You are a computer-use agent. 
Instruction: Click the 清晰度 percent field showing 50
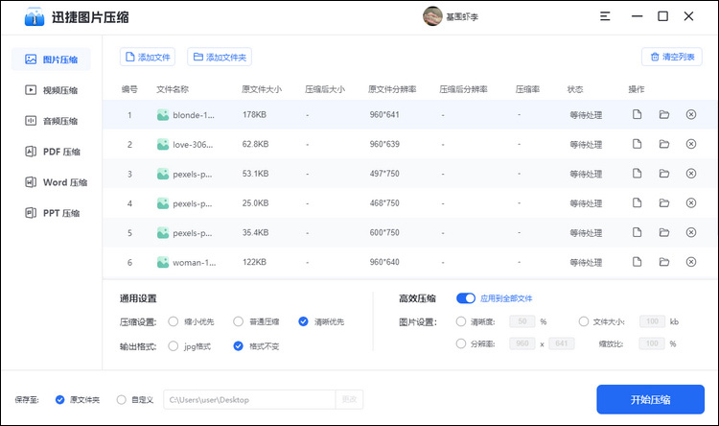522,321
